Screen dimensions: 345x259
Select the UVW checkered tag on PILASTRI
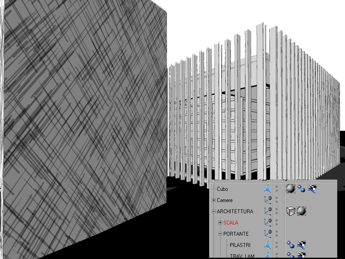coord(301,244)
